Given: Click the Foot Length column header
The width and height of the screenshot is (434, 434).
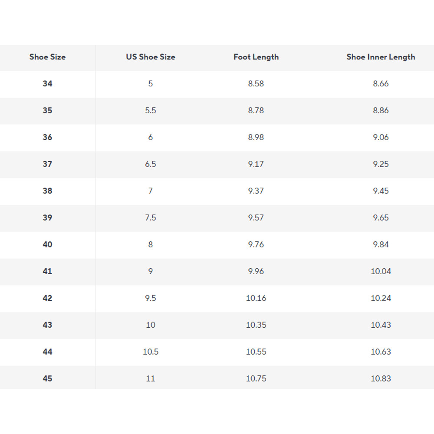Looking at the screenshot, I should coord(256,57).
